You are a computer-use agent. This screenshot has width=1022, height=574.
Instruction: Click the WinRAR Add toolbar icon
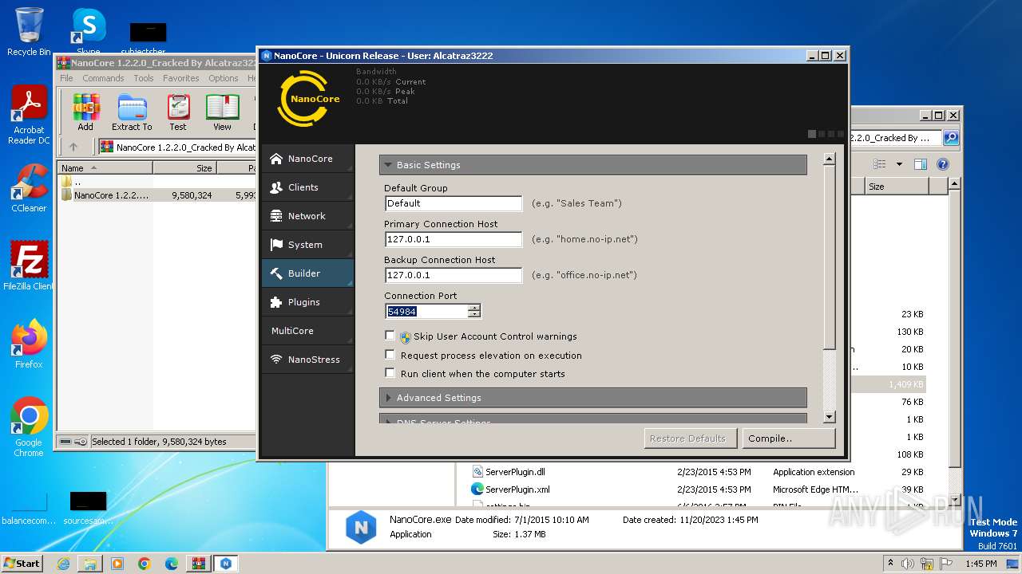(85, 112)
